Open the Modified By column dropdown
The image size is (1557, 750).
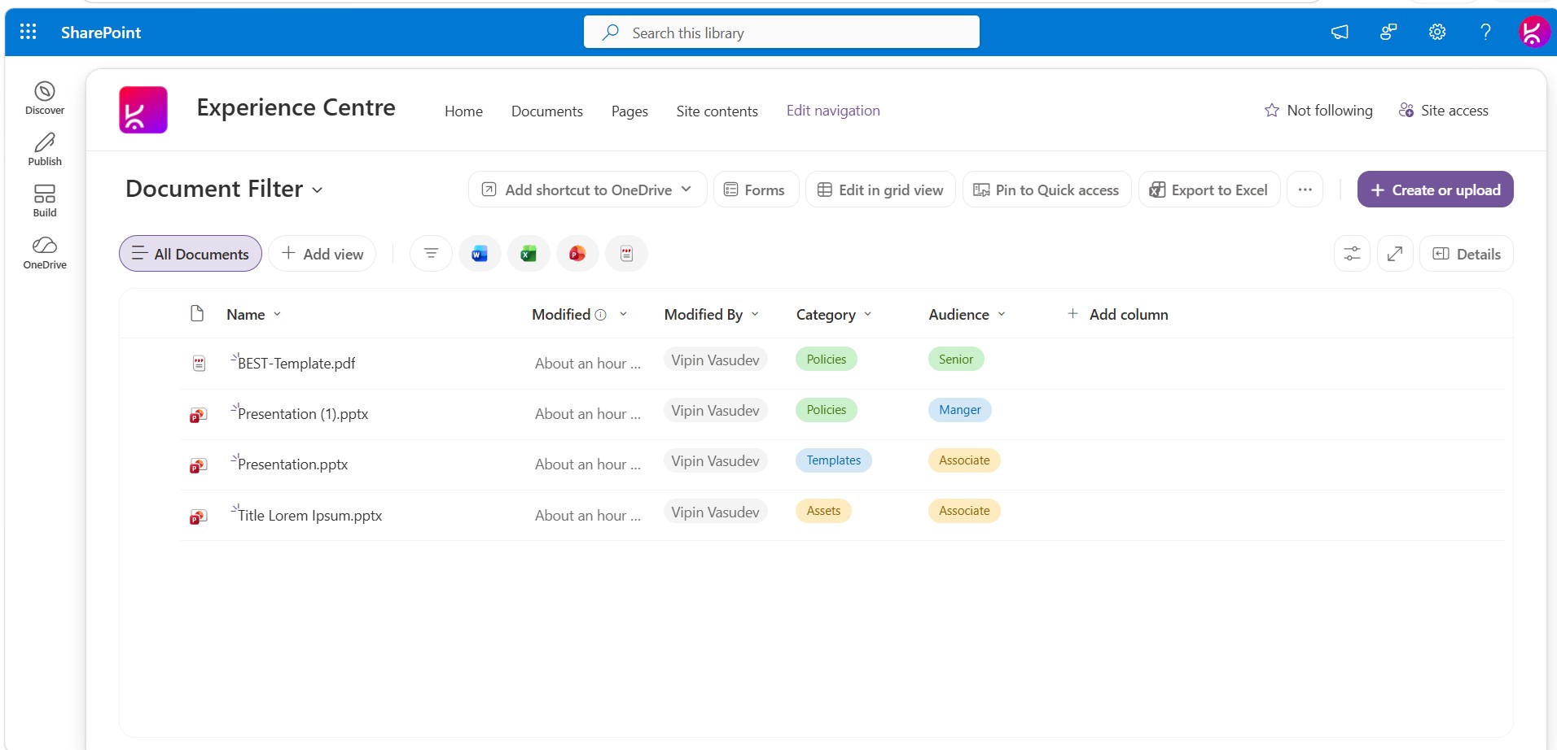[755, 314]
